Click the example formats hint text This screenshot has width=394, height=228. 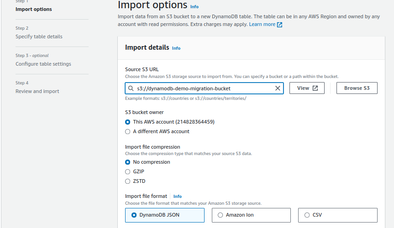coord(186,98)
